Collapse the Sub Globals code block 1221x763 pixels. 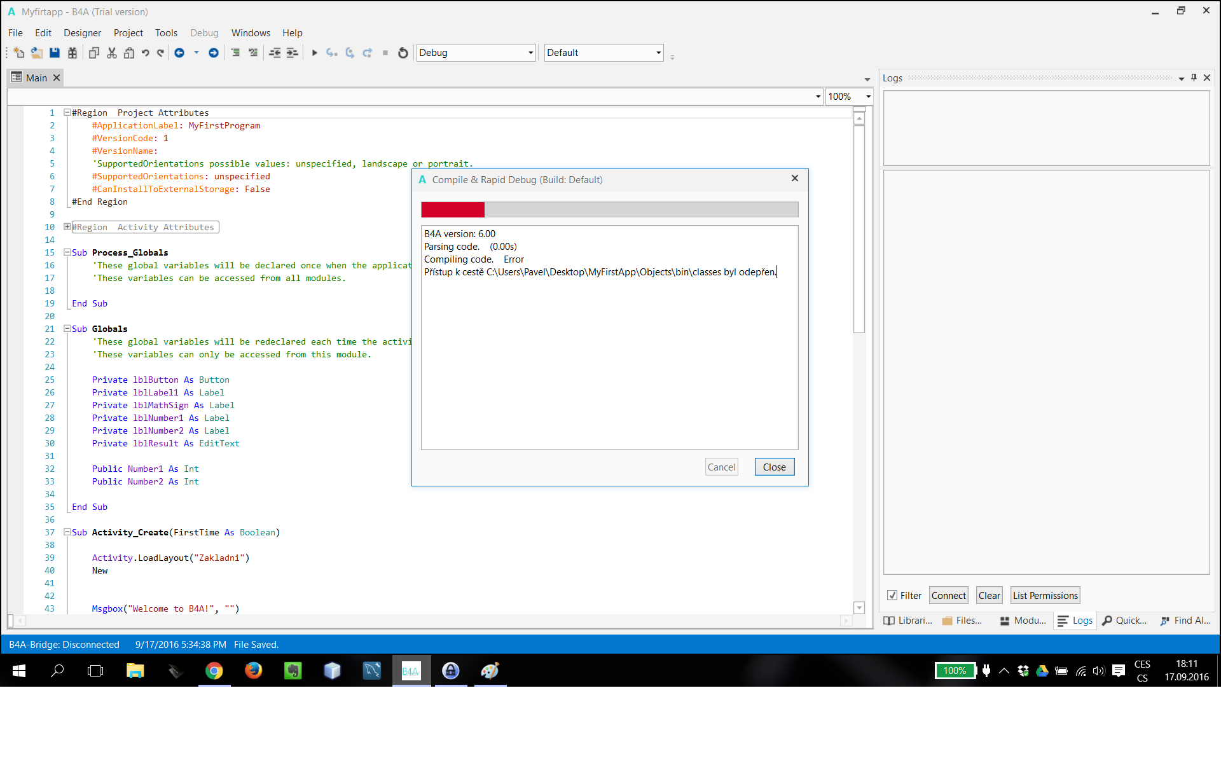pos(67,329)
